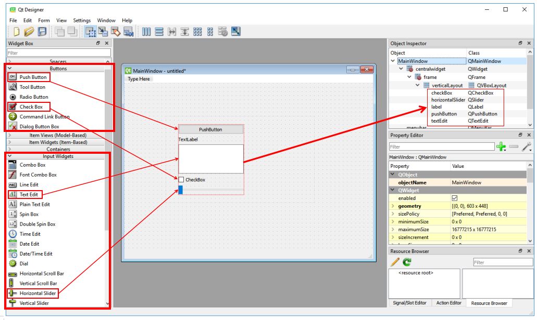This screenshot has height=320, width=537.
Task: Switch to the Action Editor tab
Action: coord(448,303)
